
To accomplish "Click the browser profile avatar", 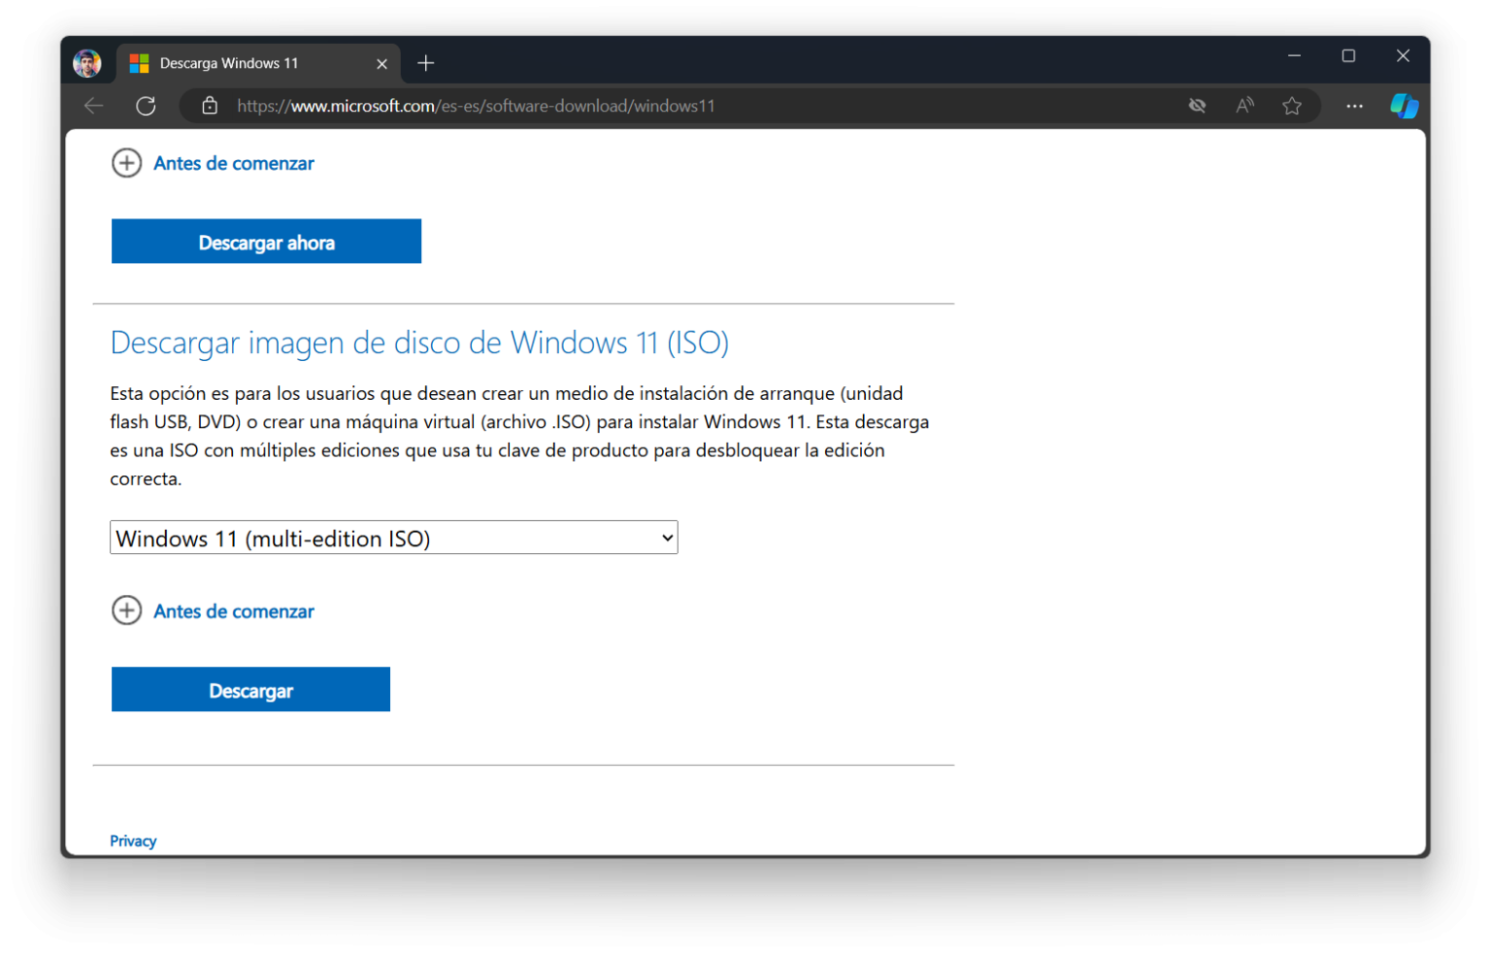I will pos(87,63).
